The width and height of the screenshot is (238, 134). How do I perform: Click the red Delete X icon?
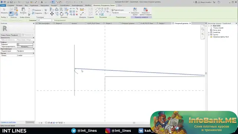[77, 15]
